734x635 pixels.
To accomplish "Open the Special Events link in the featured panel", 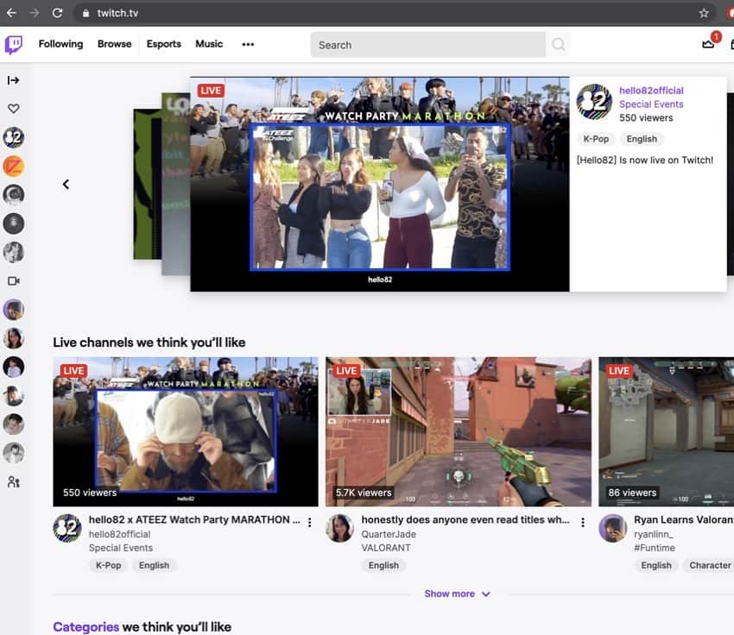I will 651,104.
